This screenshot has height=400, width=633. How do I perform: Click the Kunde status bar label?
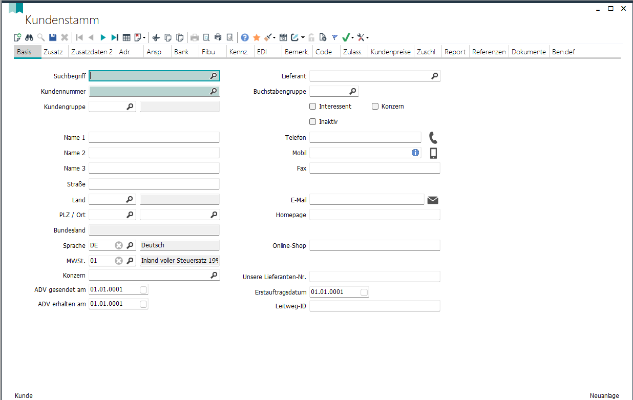click(24, 396)
